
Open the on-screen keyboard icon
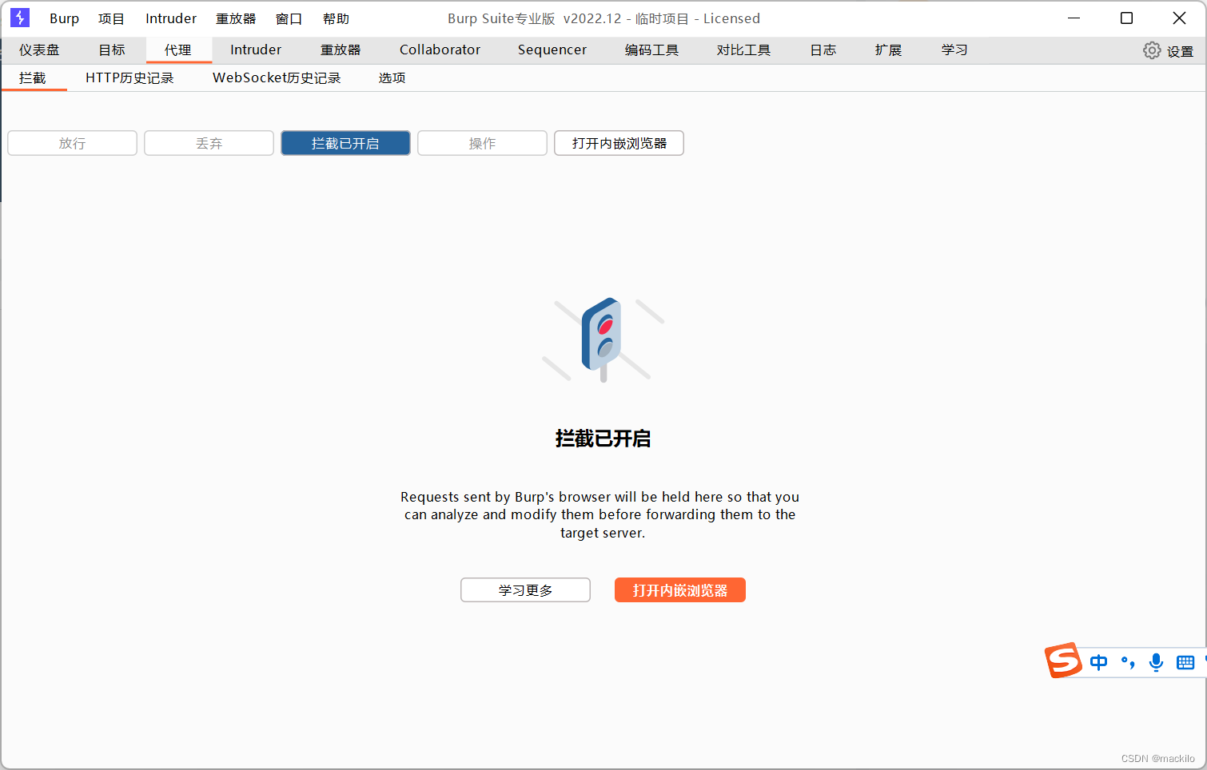[1185, 662]
